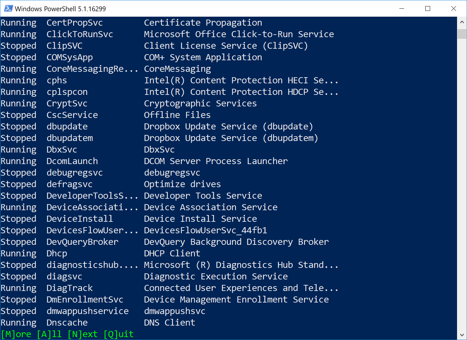The width and height of the screenshot is (467, 340).
Task: Click the ClipSVC service name
Action: (64, 46)
